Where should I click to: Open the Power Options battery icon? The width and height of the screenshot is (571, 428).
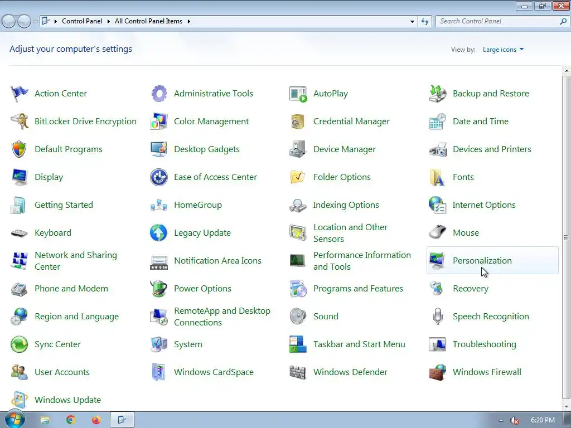[159, 289]
